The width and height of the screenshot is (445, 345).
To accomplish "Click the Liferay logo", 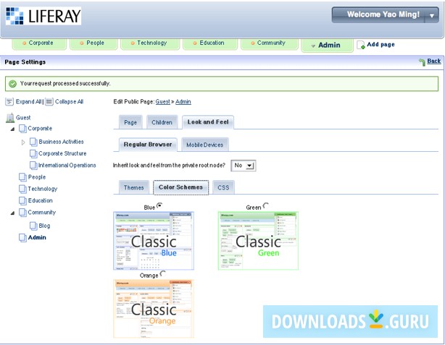I will click(x=43, y=16).
